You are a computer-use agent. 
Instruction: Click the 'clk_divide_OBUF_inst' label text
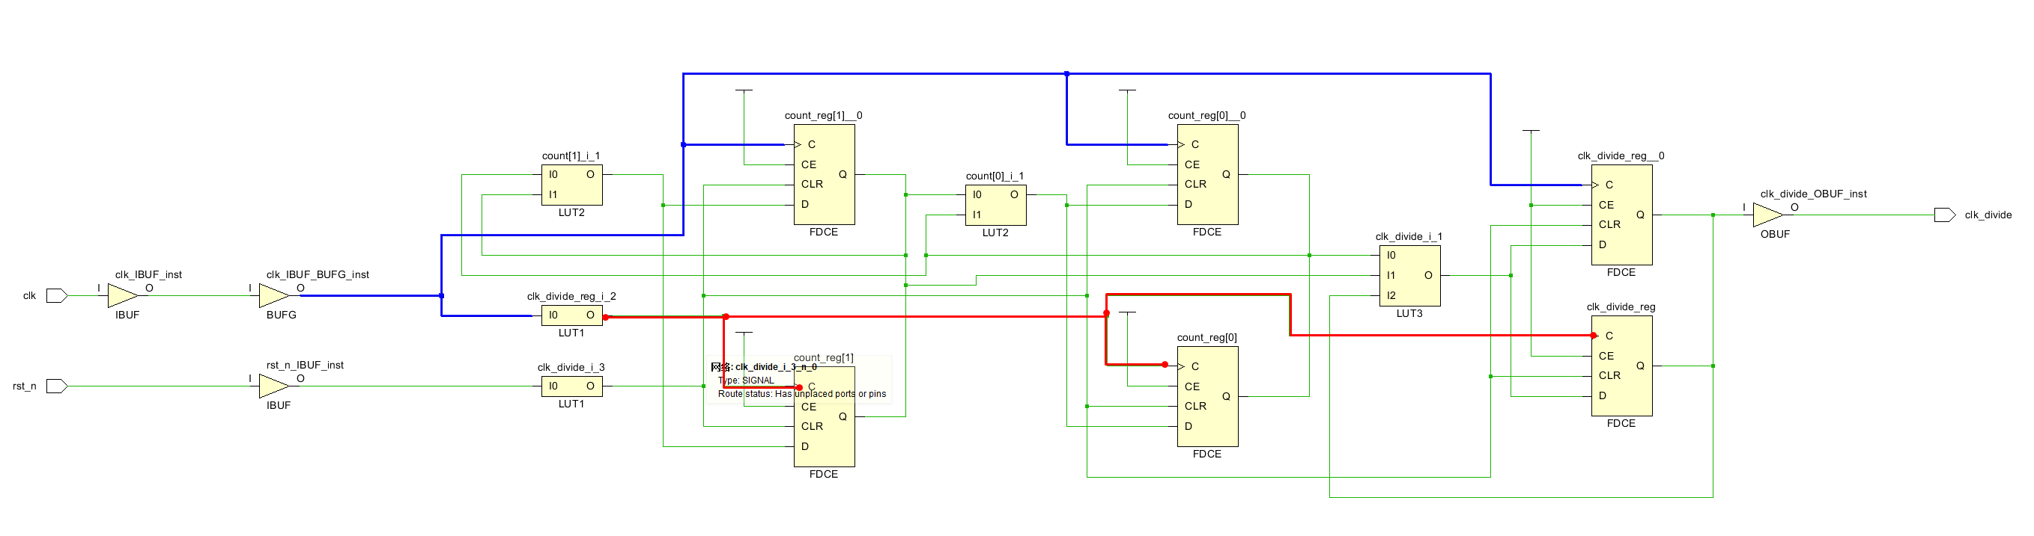[x=1814, y=194]
